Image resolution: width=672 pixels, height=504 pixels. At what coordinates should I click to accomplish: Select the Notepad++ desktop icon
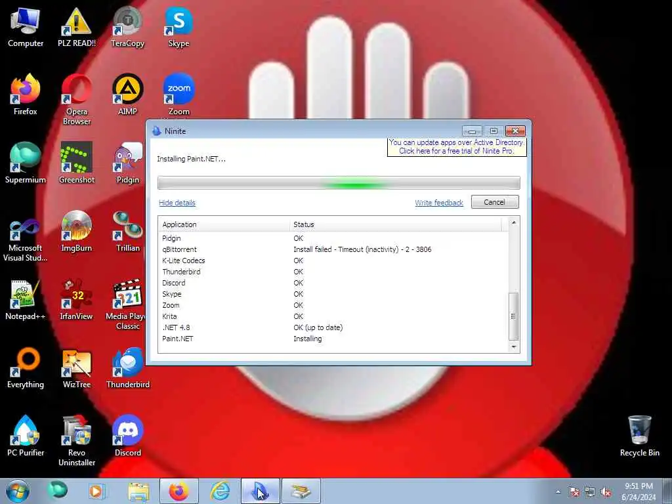[26, 299]
